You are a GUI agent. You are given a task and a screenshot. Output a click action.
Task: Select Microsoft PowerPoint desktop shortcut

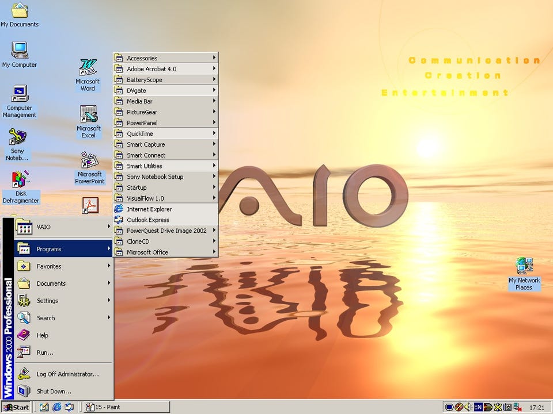(x=90, y=168)
